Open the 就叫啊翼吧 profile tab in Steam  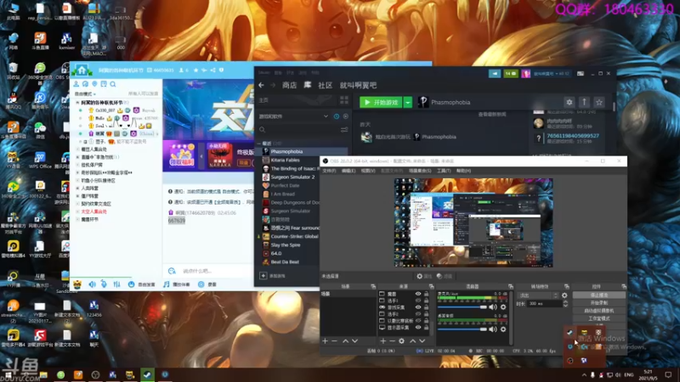358,86
